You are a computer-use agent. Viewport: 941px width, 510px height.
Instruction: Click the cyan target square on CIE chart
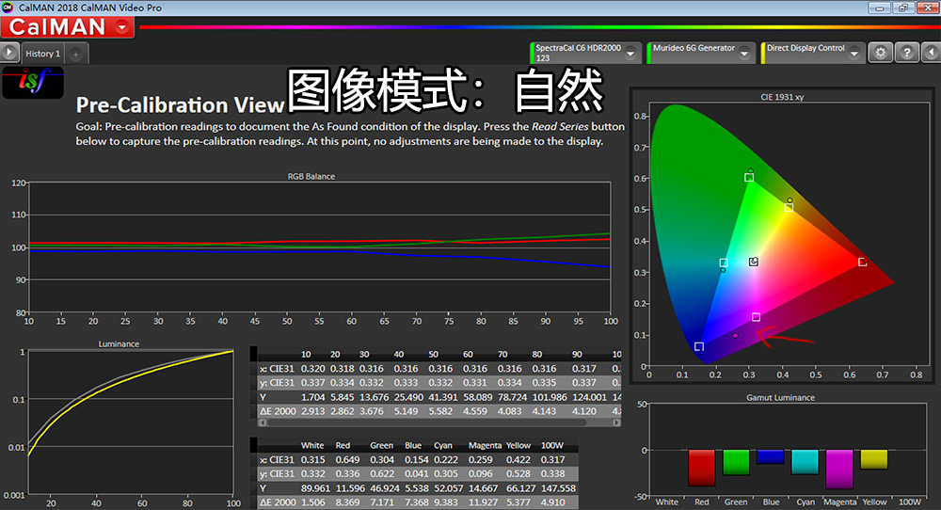(724, 263)
